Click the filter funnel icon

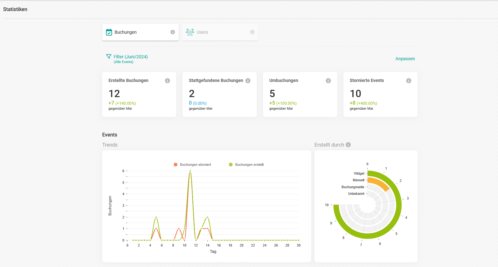click(x=109, y=56)
